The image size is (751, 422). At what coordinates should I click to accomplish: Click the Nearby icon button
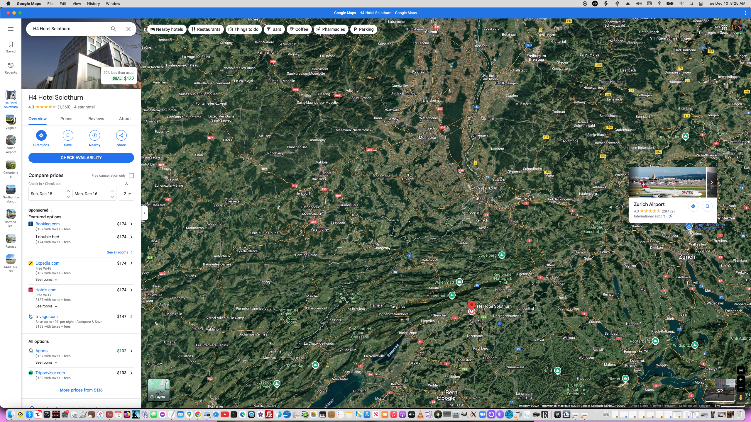(x=94, y=135)
